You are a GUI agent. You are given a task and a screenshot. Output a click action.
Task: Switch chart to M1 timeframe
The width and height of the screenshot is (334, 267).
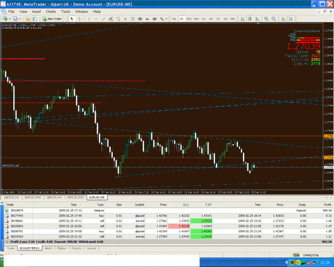[174, 19]
